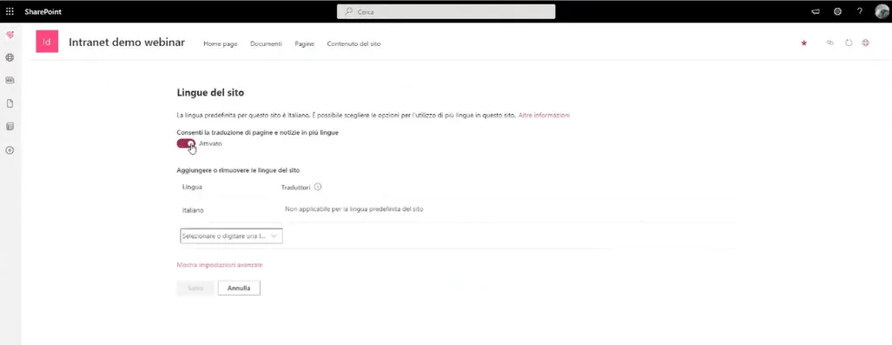Expand the 'Selezionare o digitare una lingua' dropdown

[231, 236]
